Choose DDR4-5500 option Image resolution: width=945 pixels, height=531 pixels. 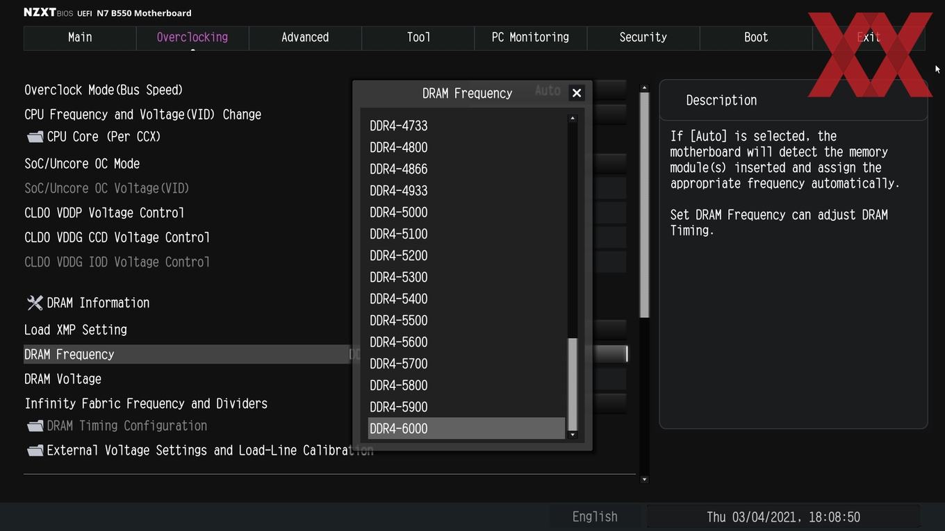(466, 320)
